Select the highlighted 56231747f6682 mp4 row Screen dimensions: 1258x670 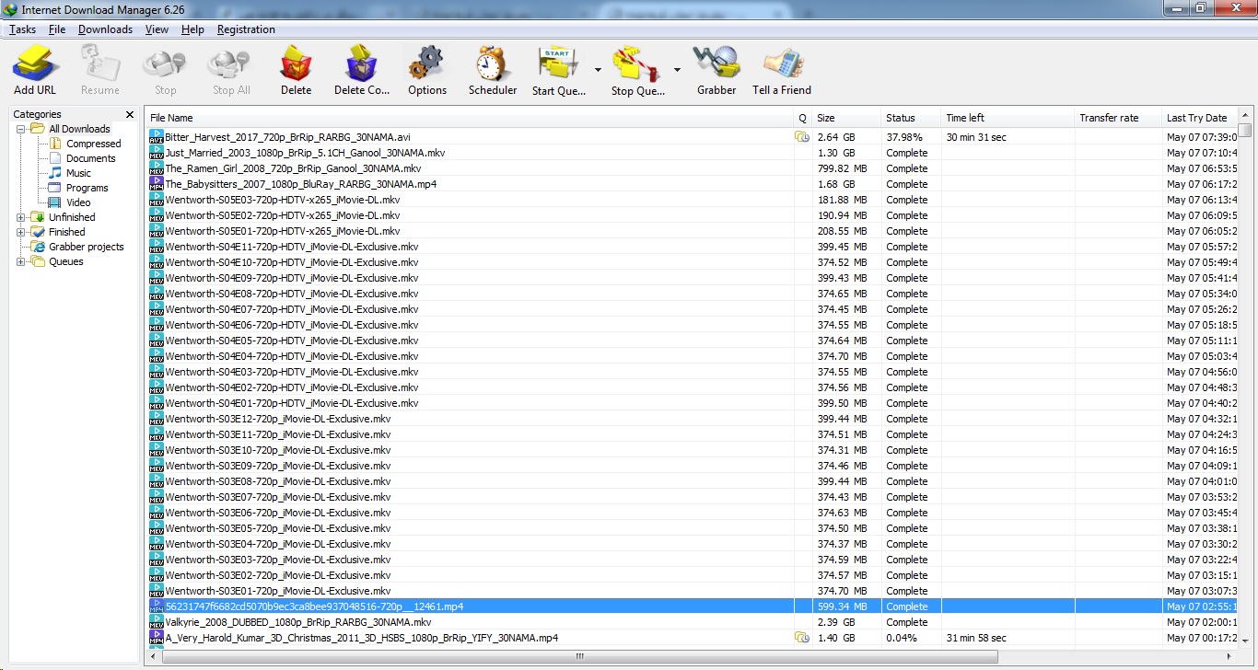click(x=691, y=606)
